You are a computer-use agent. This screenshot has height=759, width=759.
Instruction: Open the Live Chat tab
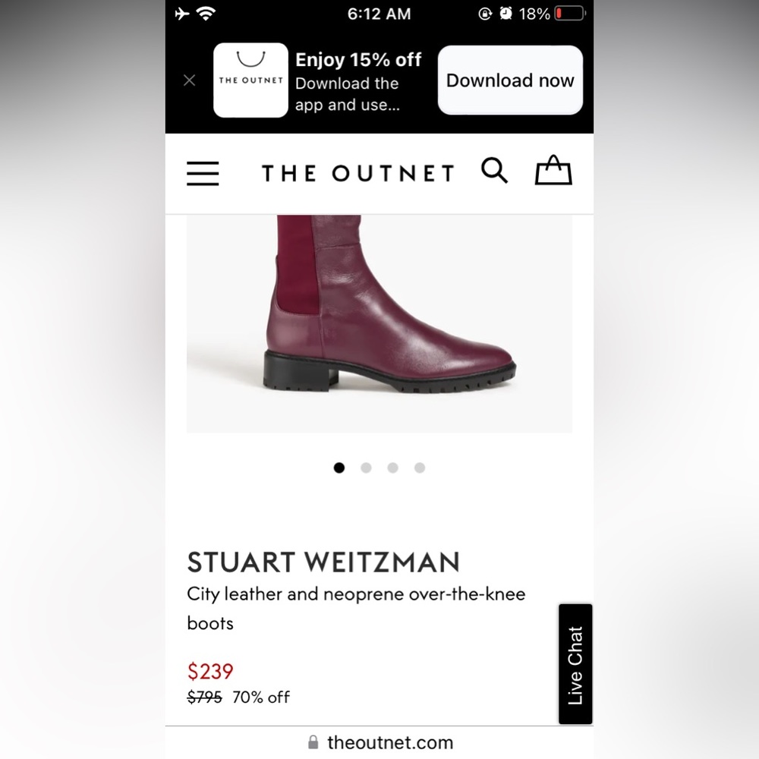point(575,665)
